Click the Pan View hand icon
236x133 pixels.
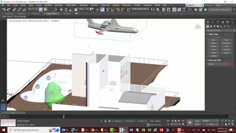pyautogui.click(x=226, y=124)
